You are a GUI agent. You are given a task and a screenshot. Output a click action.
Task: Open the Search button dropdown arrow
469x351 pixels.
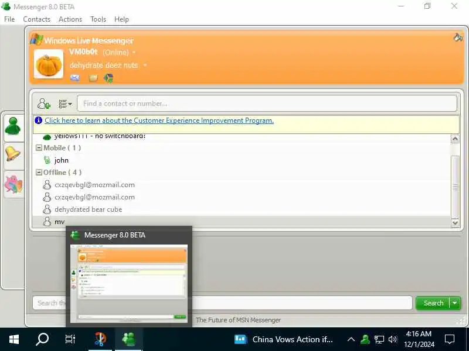point(455,303)
